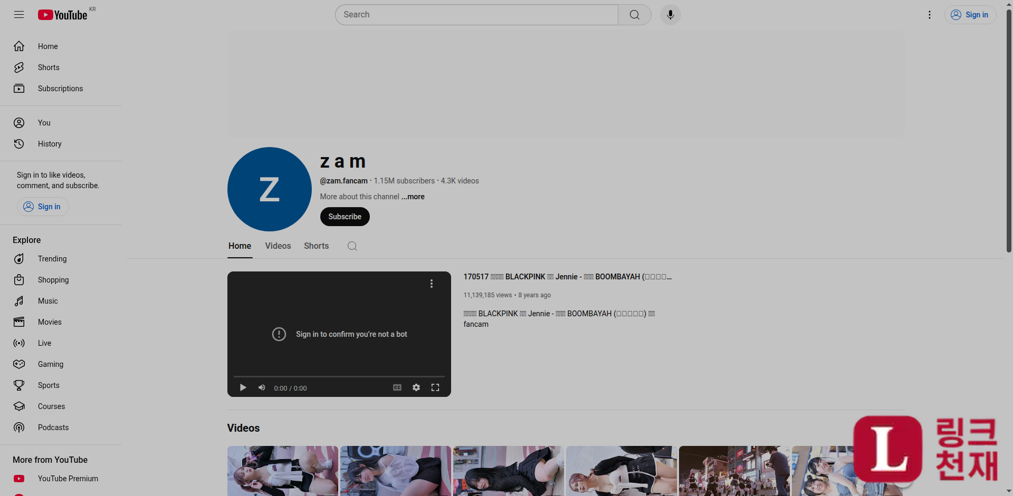Open the top-right settings kebab menu
The height and width of the screenshot is (496, 1013).
pos(930,15)
